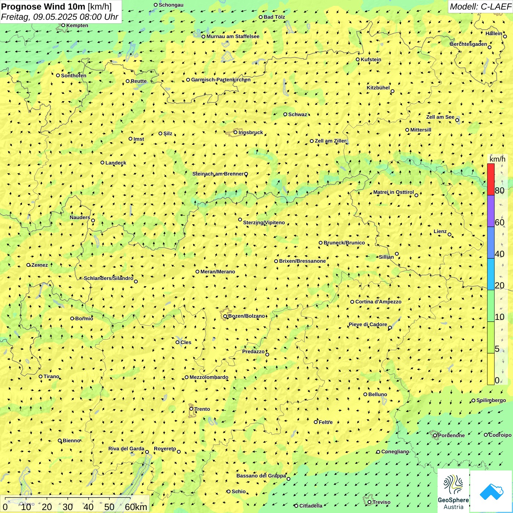
Task: Click the Bozen/Bolzano city marker circle
Action: [x=225, y=316]
